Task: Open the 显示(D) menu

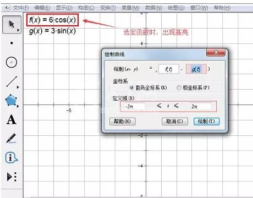Action: (x=64, y=8)
